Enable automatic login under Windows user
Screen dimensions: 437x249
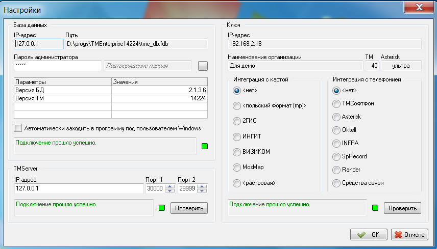pos(19,128)
